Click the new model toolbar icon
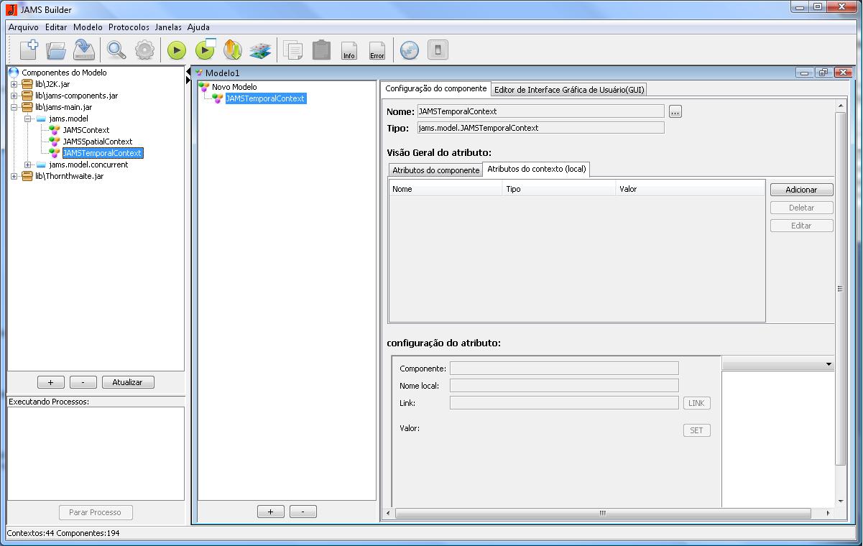The image size is (863, 546). click(x=29, y=50)
